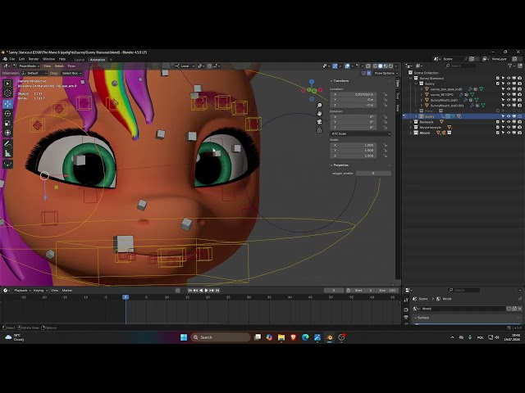Jump to timeline end frame
The image size is (525, 393).
(x=217, y=291)
